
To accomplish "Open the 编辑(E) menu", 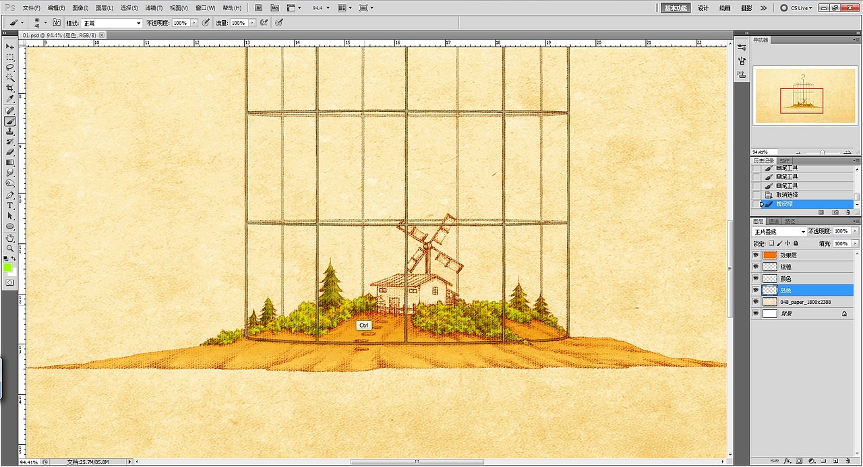I will click(x=56, y=8).
